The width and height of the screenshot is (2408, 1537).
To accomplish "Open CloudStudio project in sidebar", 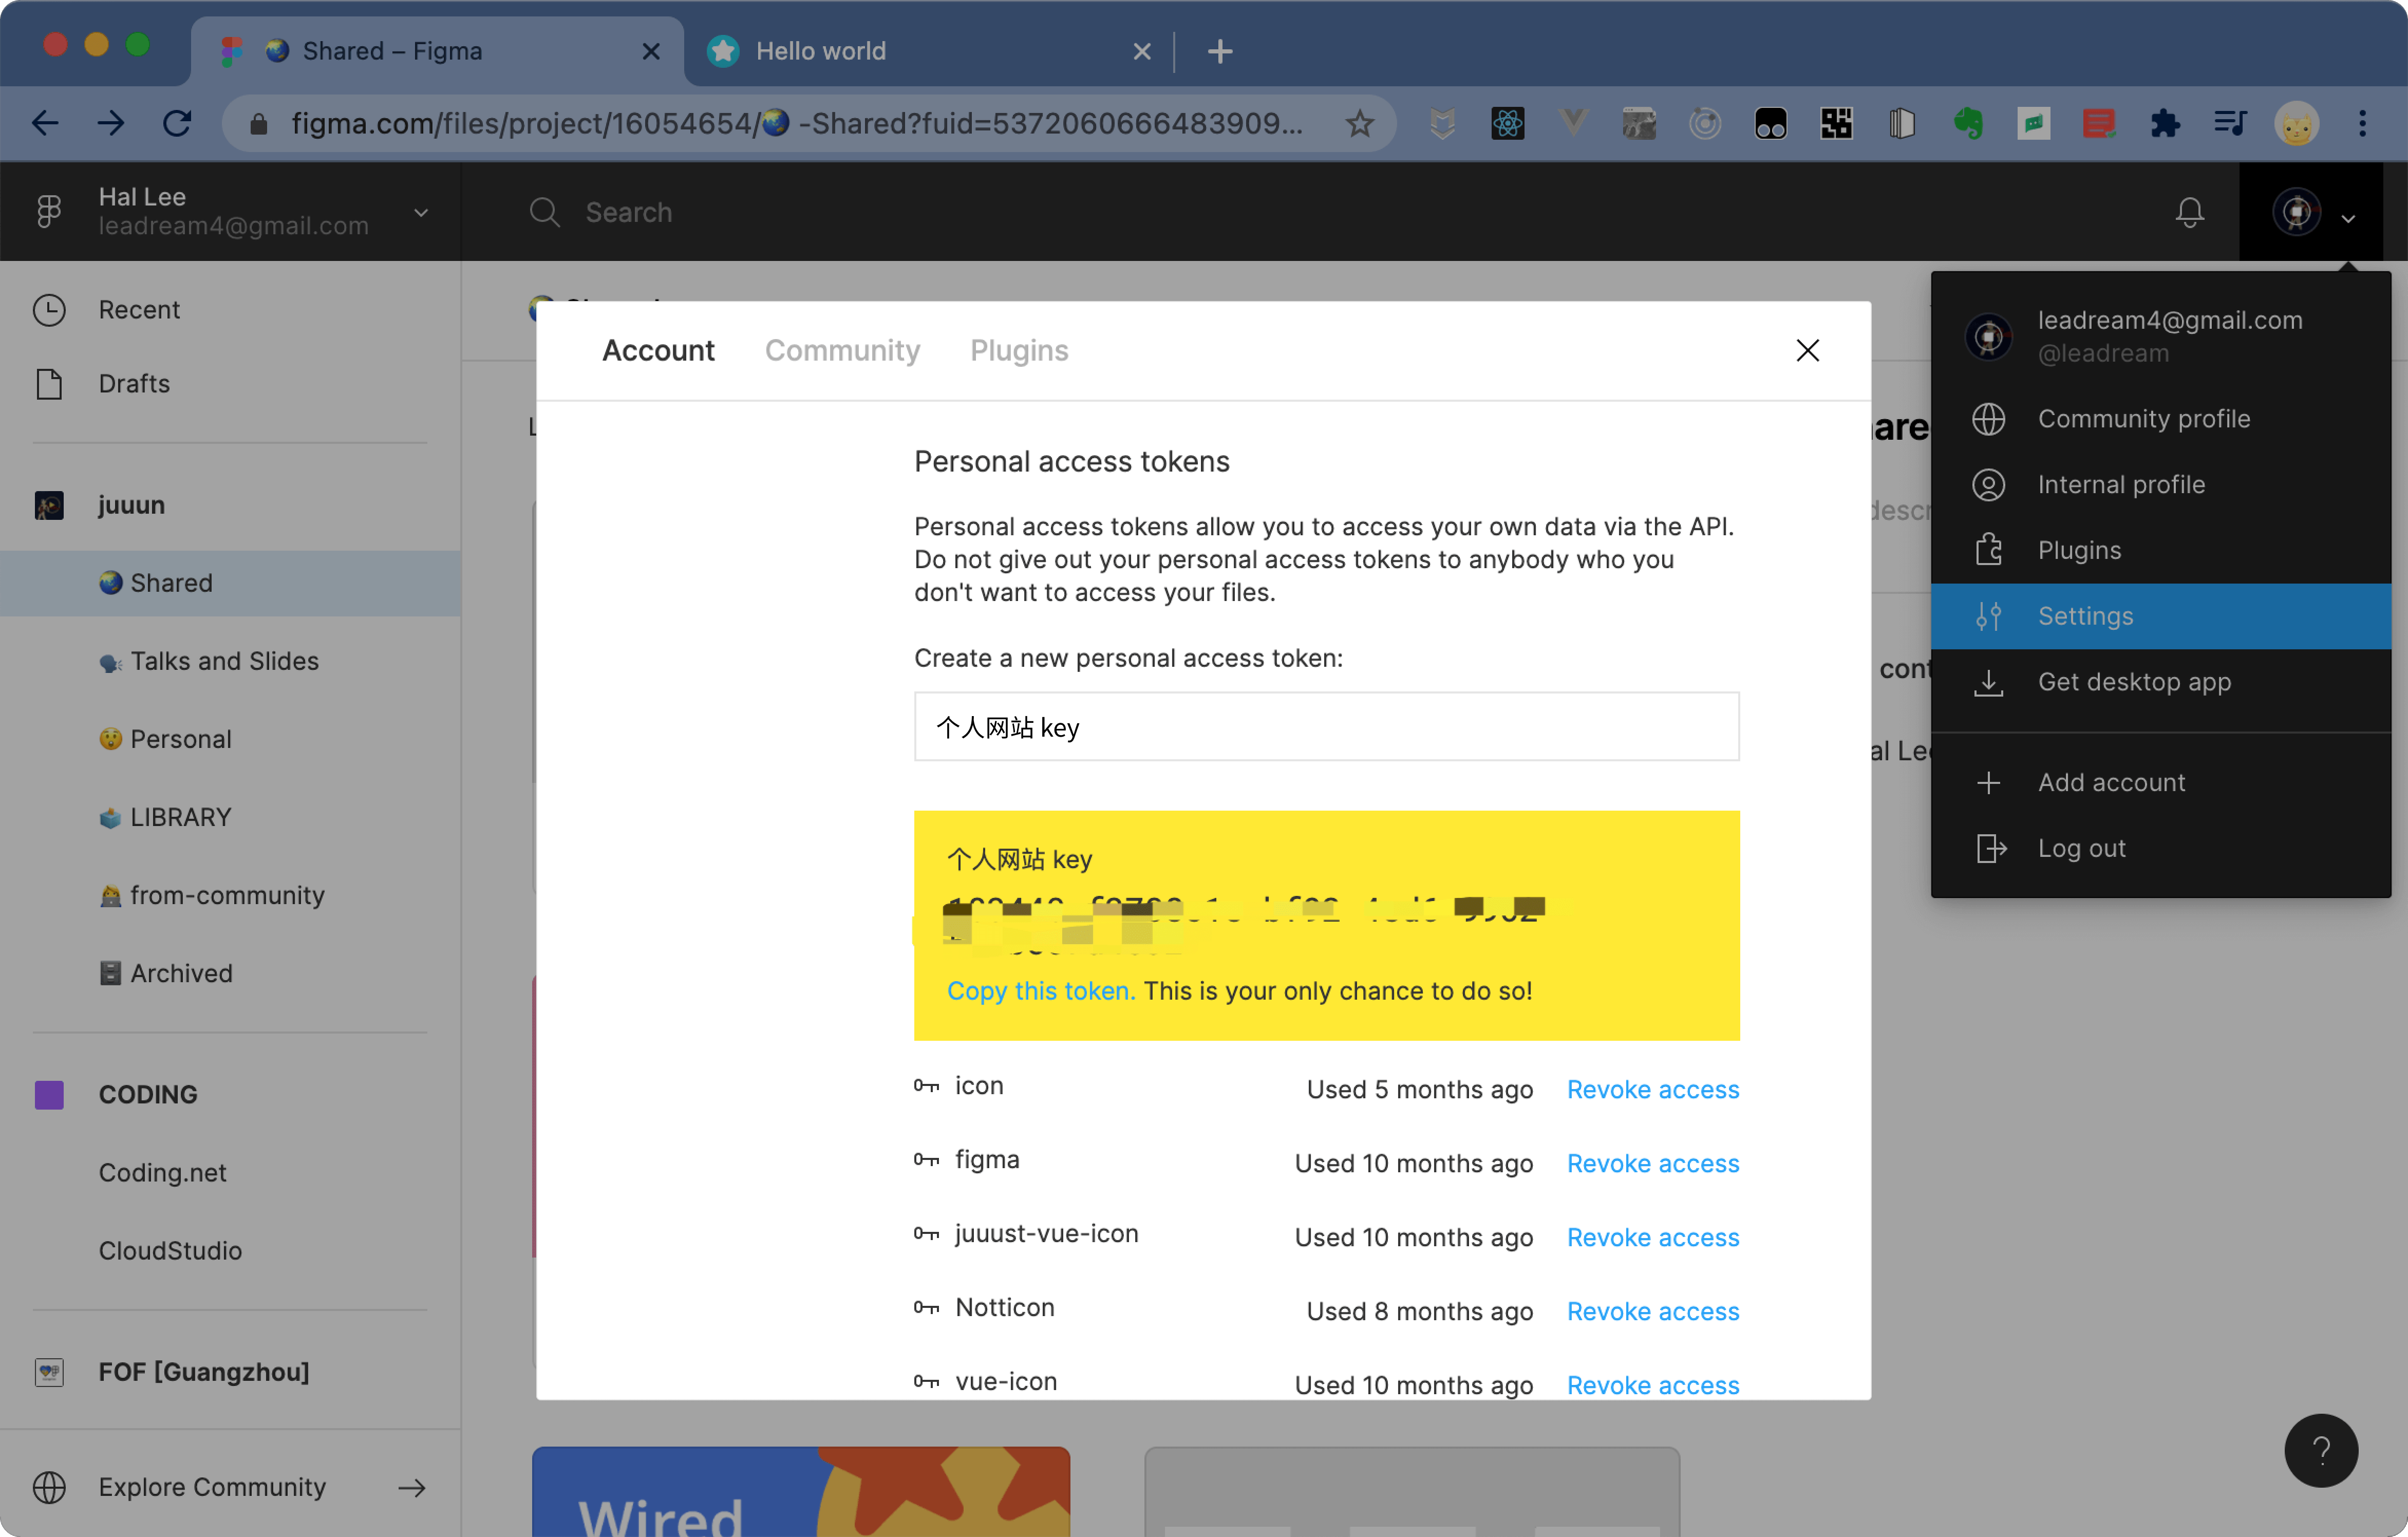I will pyautogui.click(x=230, y=1251).
